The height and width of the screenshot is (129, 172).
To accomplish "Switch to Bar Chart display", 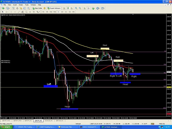I will (64, 8).
